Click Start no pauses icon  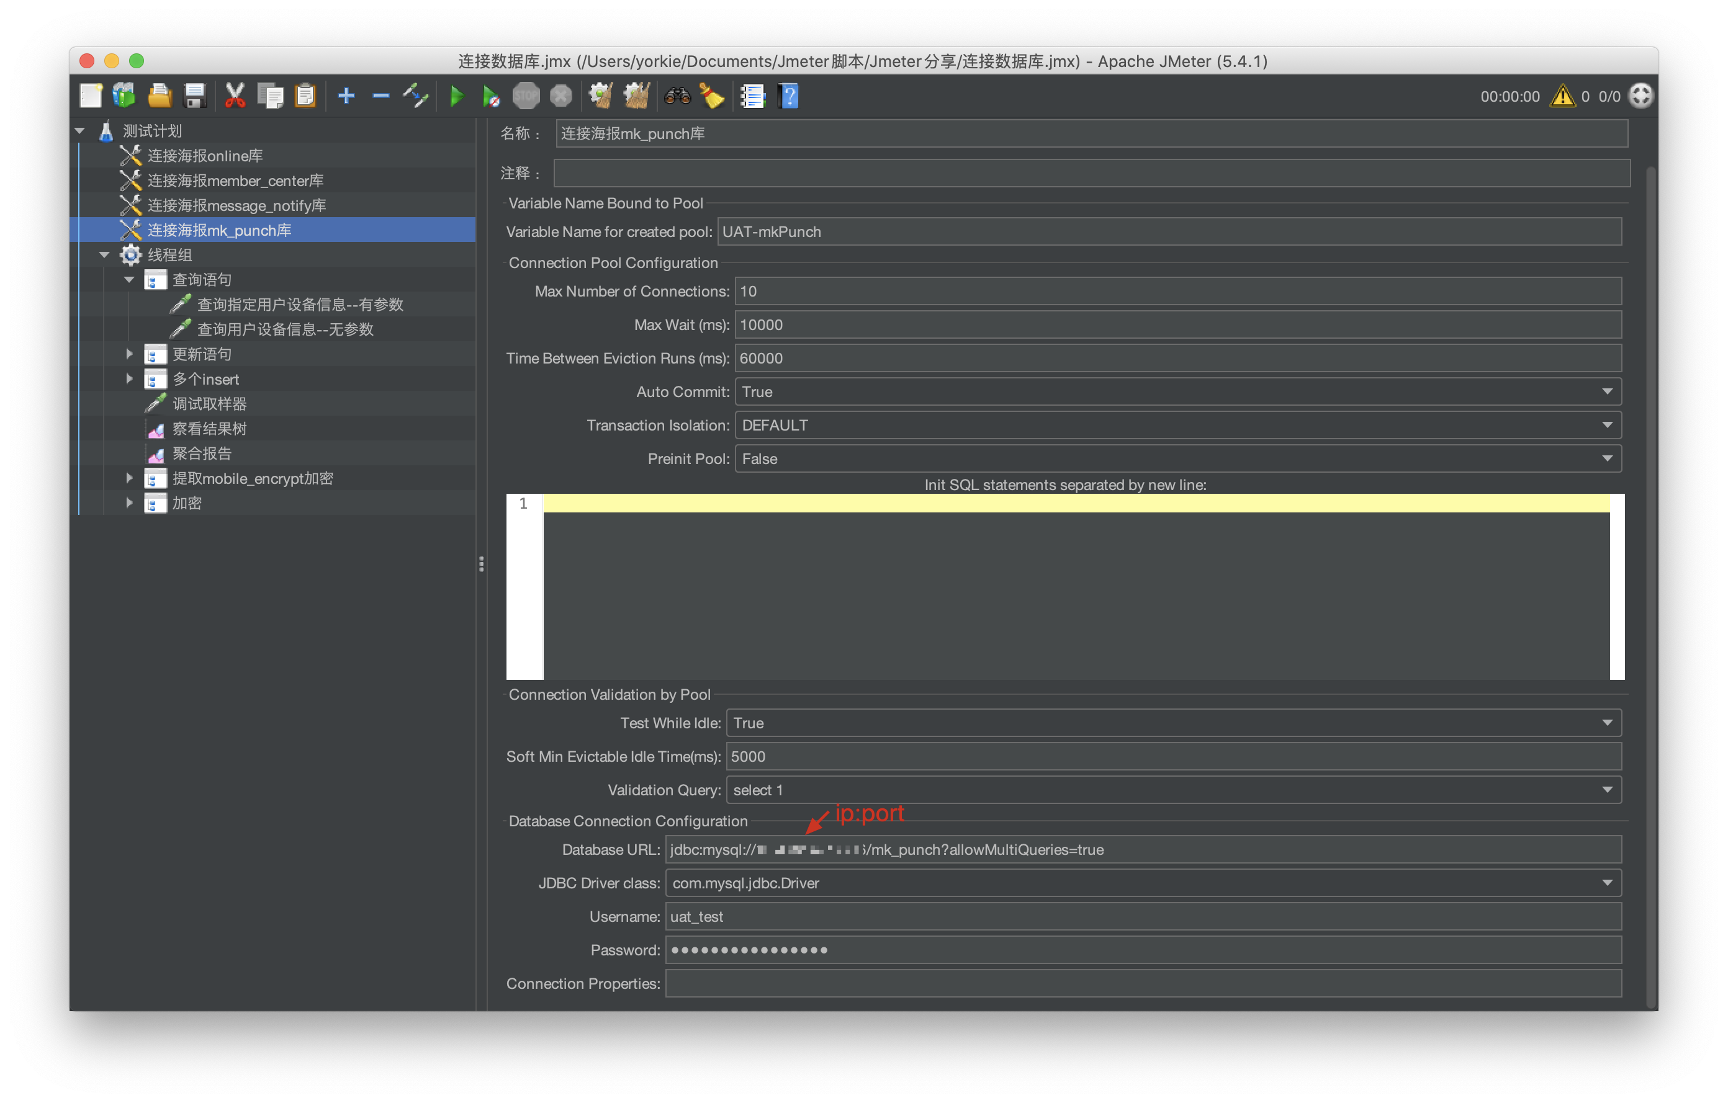(x=491, y=96)
